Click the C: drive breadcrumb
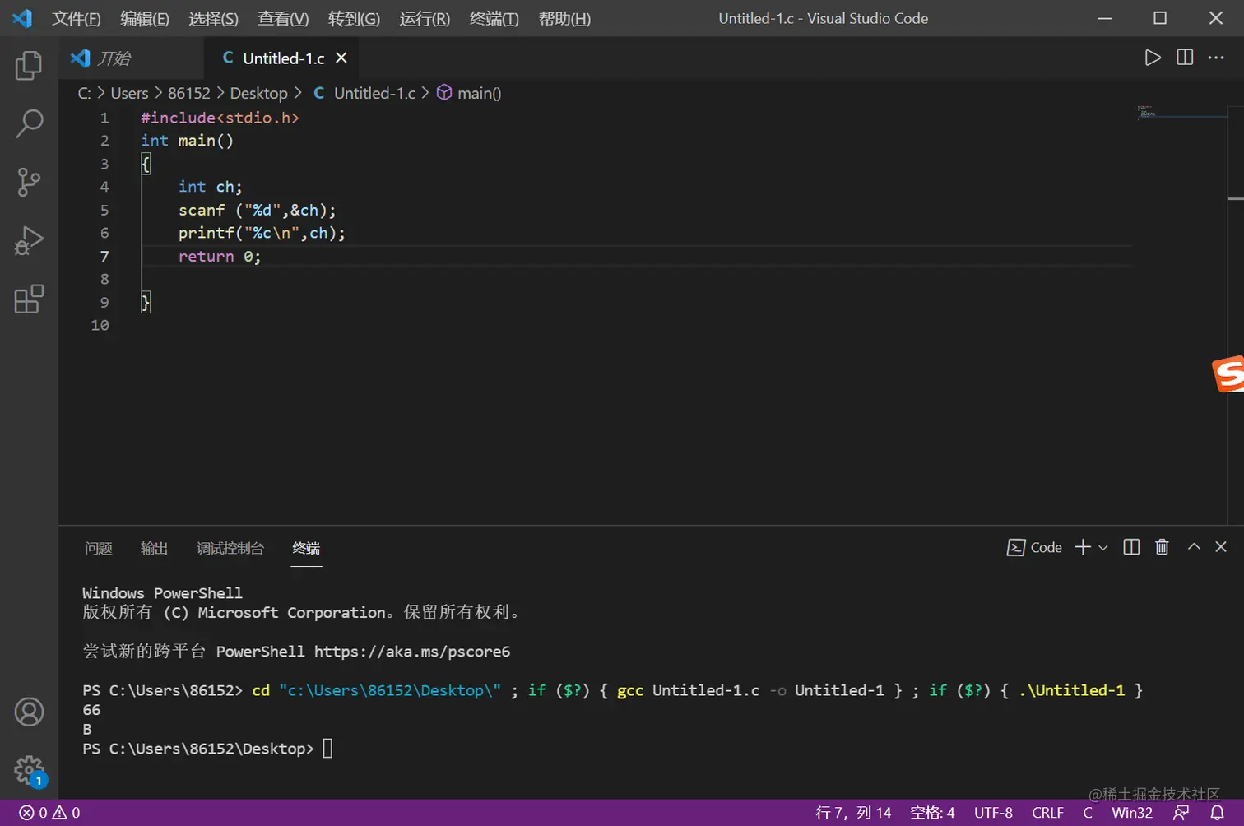The image size is (1244, 826). pyautogui.click(x=84, y=93)
